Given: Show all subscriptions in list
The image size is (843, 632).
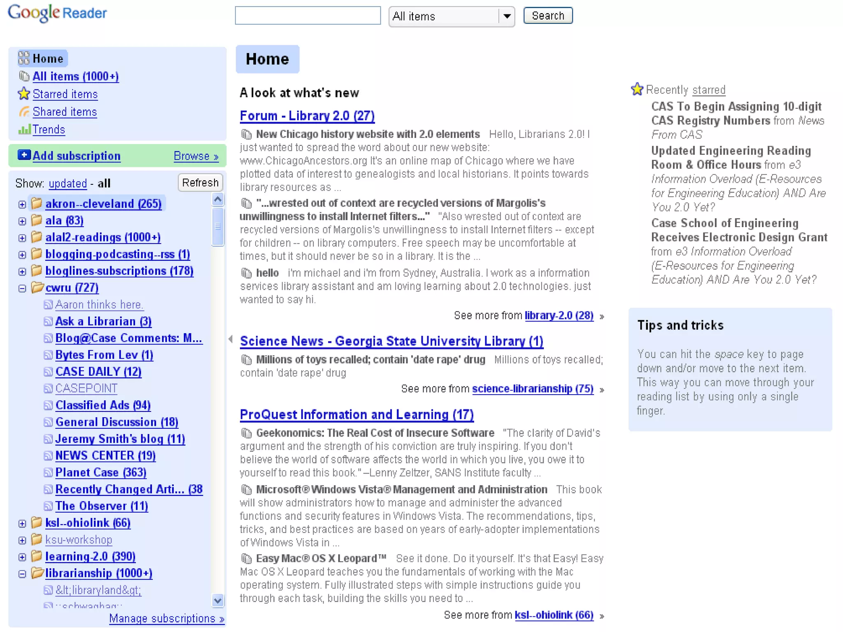Looking at the screenshot, I should pos(104,184).
